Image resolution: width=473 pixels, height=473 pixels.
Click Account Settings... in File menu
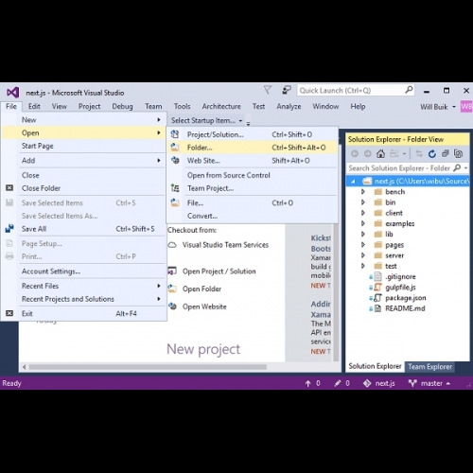click(84, 272)
